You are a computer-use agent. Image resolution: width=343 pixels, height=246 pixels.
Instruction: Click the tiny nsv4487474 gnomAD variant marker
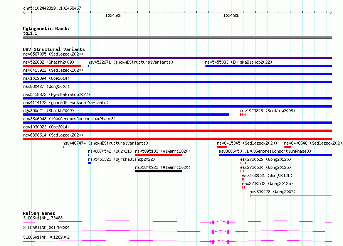tap(63, 147)
